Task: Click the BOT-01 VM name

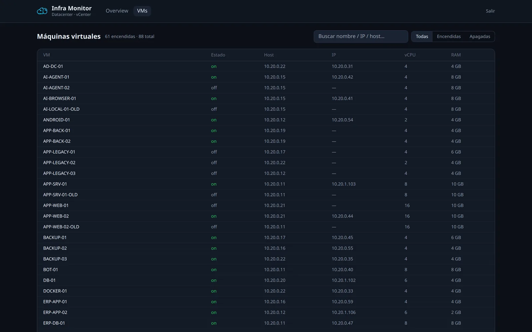Action: coord(51,270)
